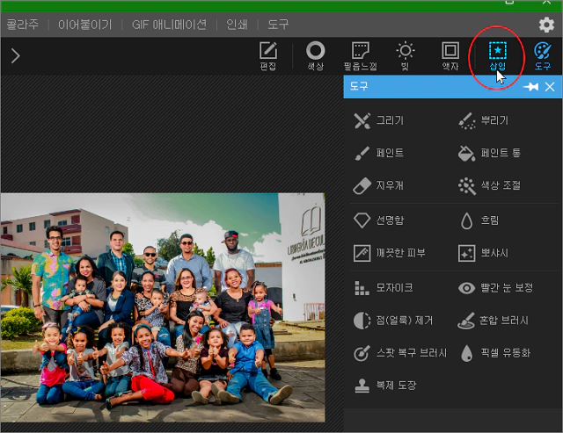Viewport: 563px width, 433px height.
Task: Switch to the 인쇄 tab
Action: (237, 25)
